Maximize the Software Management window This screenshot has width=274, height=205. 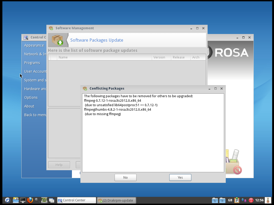(197, 28)
